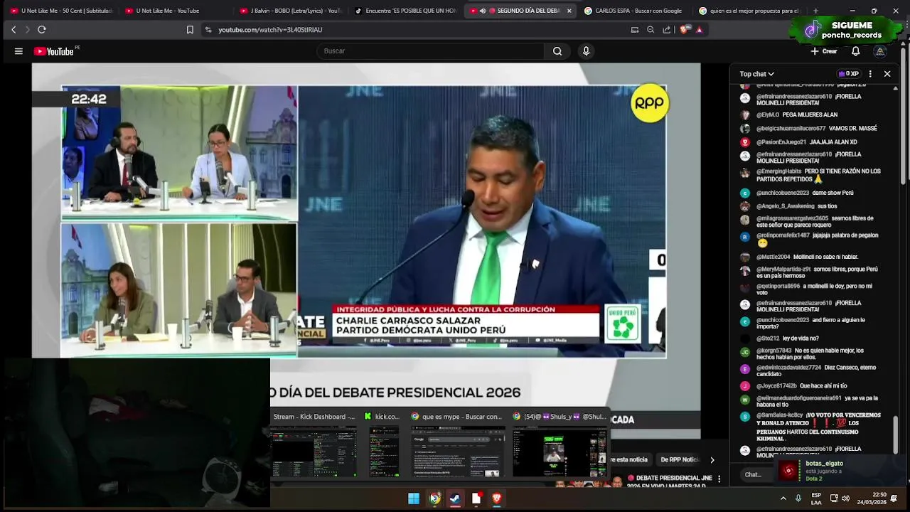Show hidden system tray icons
This screenshot has height=512, width=910.
click(783, 498)
